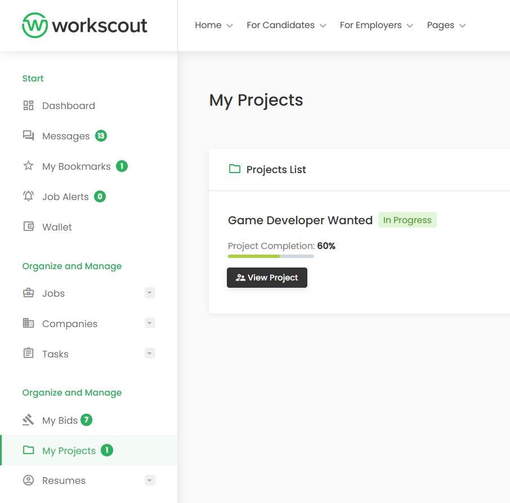Expand the Tasks submenu arrow

pos(150,354)
